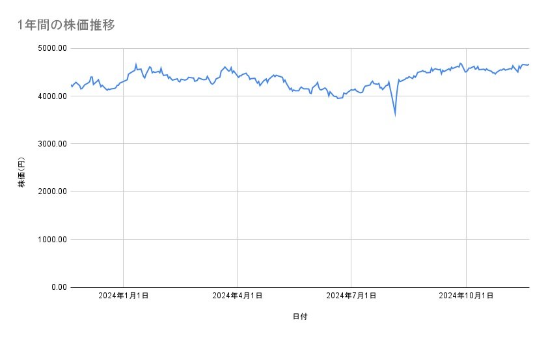Click the rightmost end of the blue line
Screen dimensions: 546x338
click(x=528, y=64)
